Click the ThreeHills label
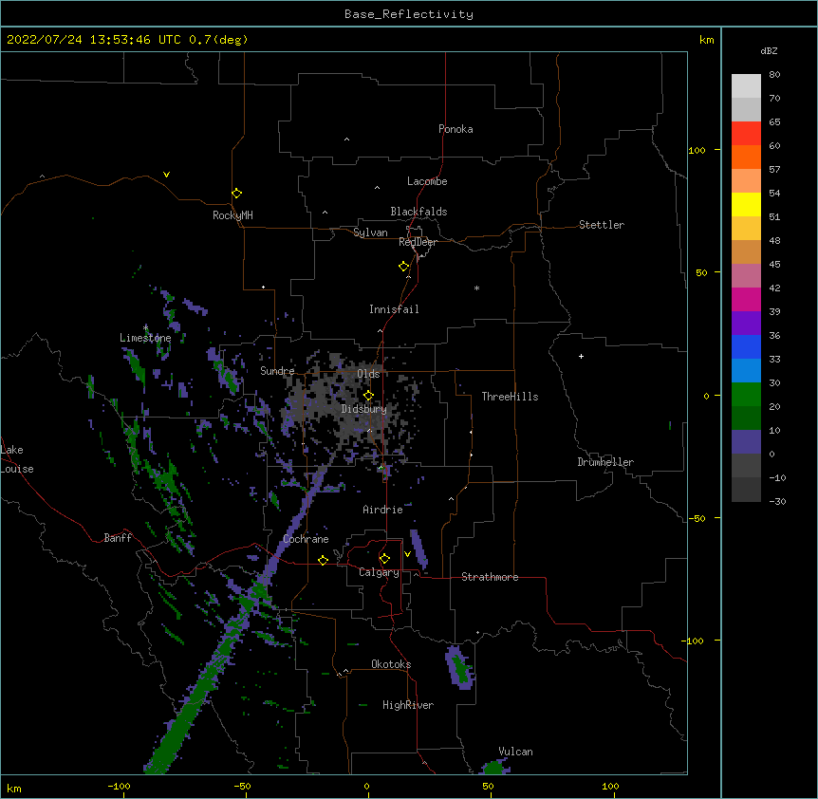The width and height of the screenshot is (818, 799). [510, 397]
